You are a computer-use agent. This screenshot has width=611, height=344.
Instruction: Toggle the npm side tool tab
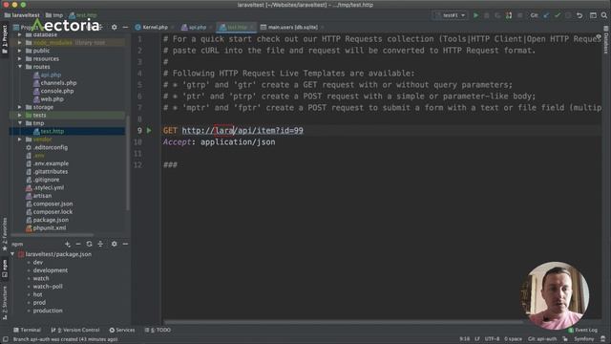point(5,269)
